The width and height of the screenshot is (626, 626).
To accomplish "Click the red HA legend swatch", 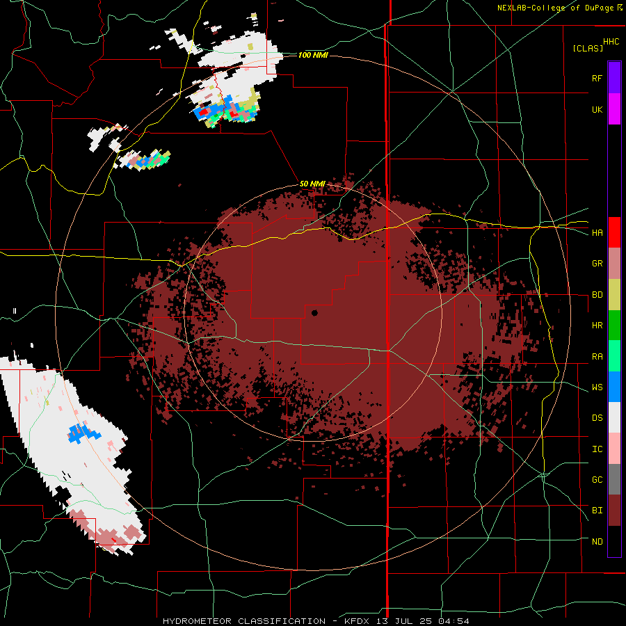I will (614, 232).
